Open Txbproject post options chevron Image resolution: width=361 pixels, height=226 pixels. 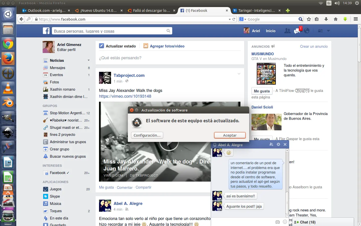point(239,74)
